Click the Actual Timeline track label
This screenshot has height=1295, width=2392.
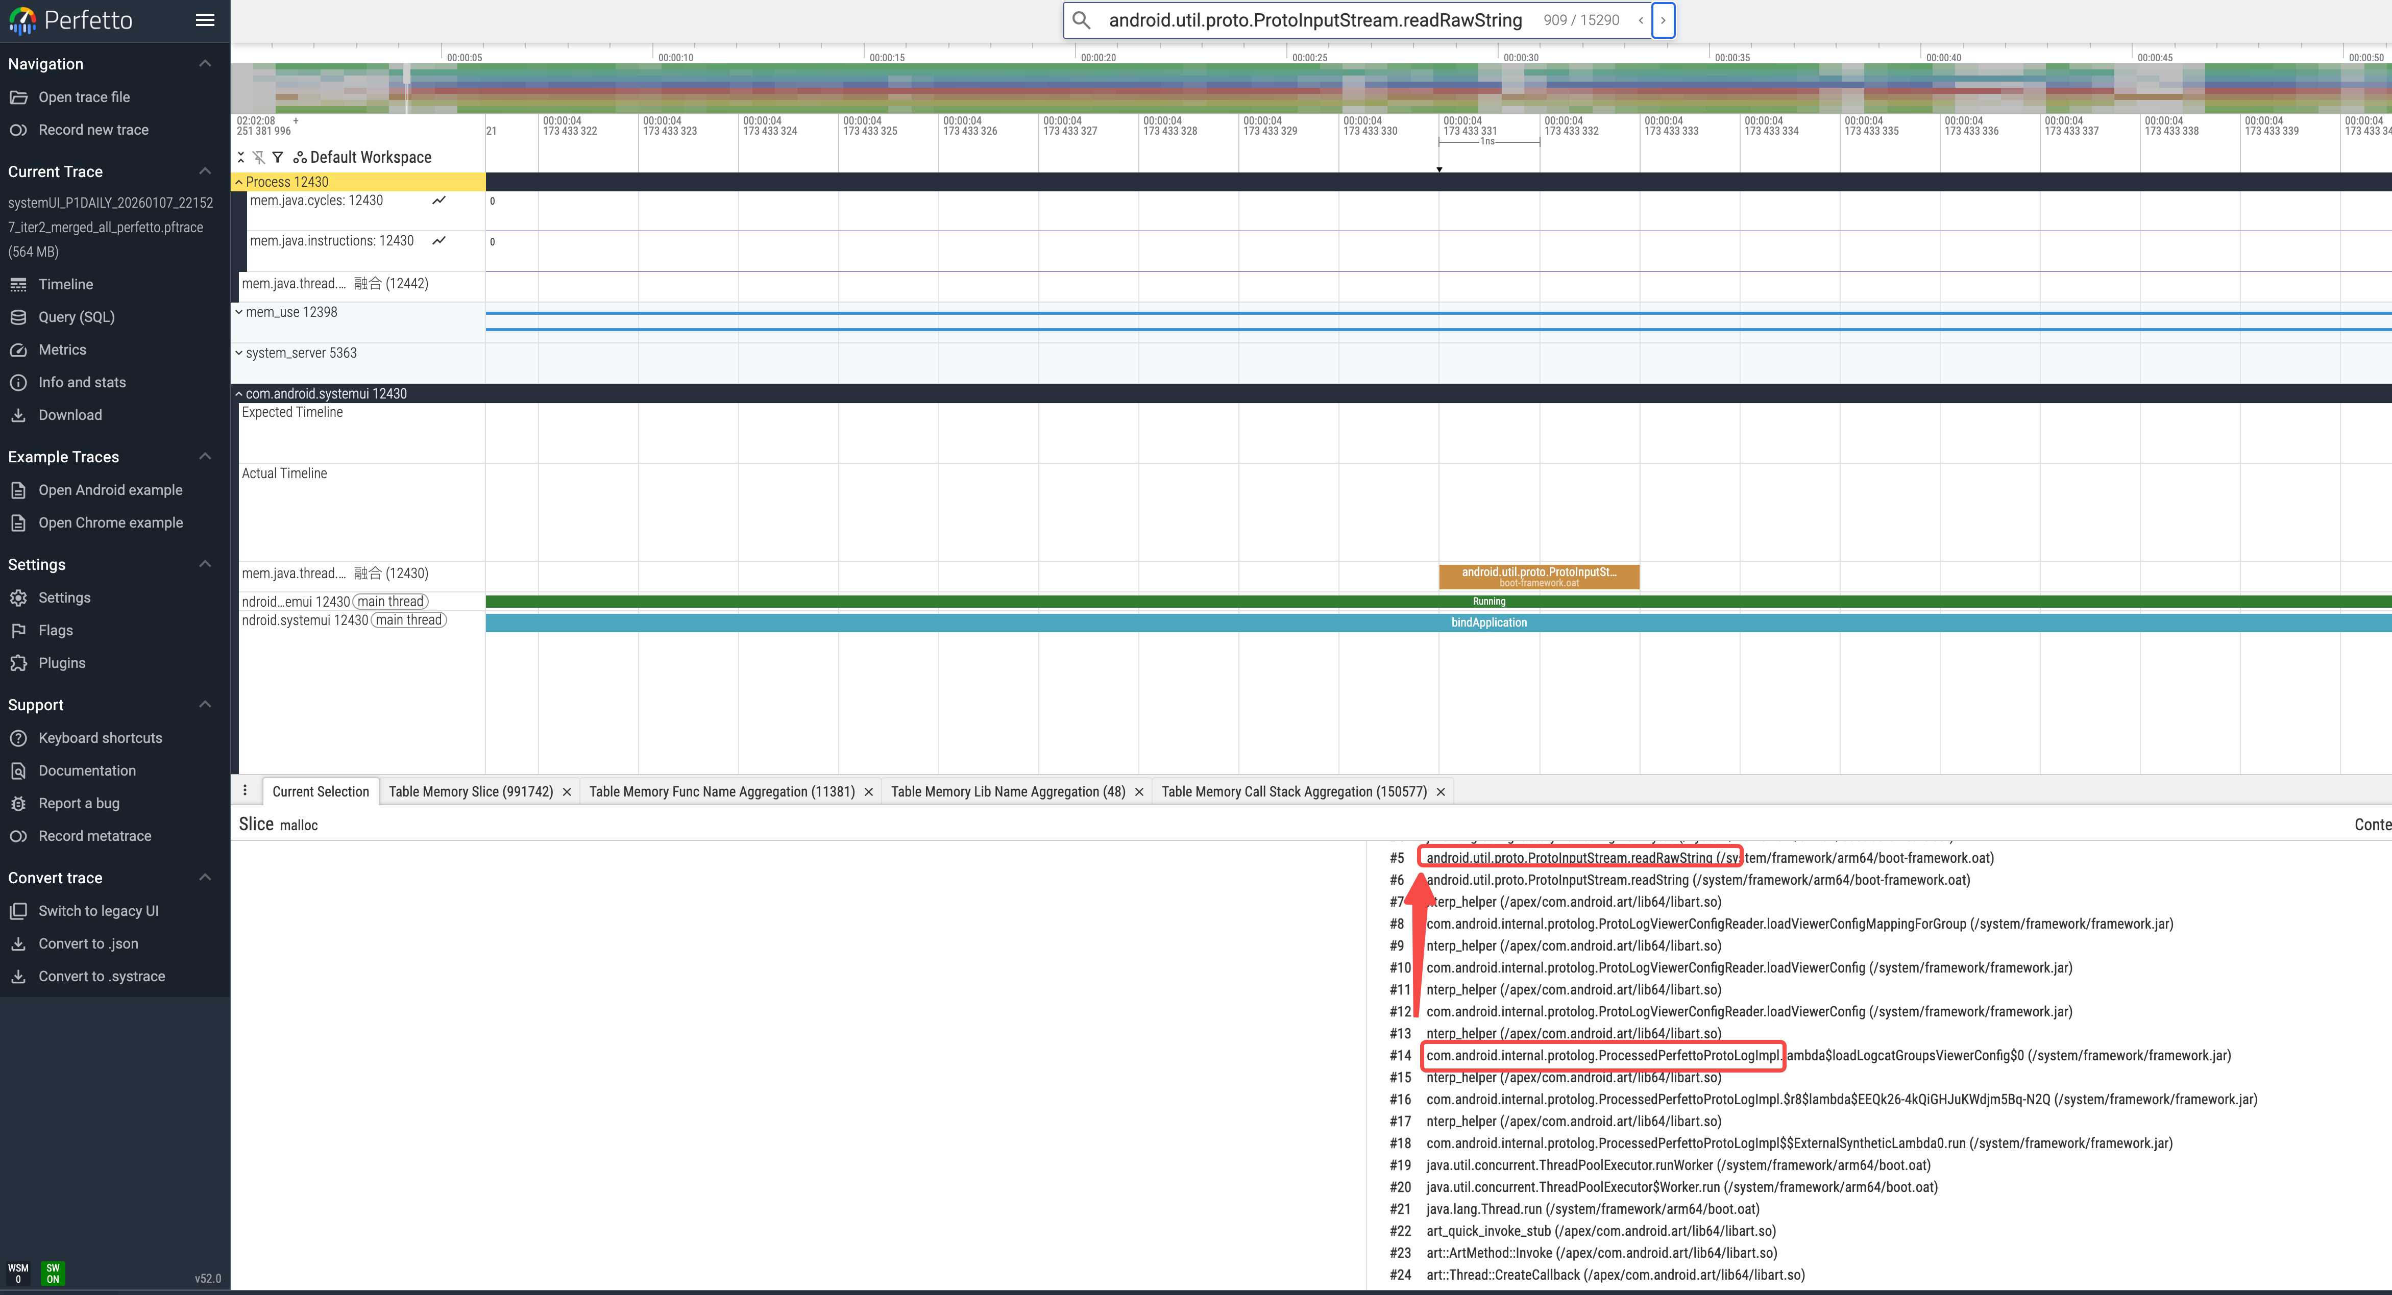(x=284, y=474)
